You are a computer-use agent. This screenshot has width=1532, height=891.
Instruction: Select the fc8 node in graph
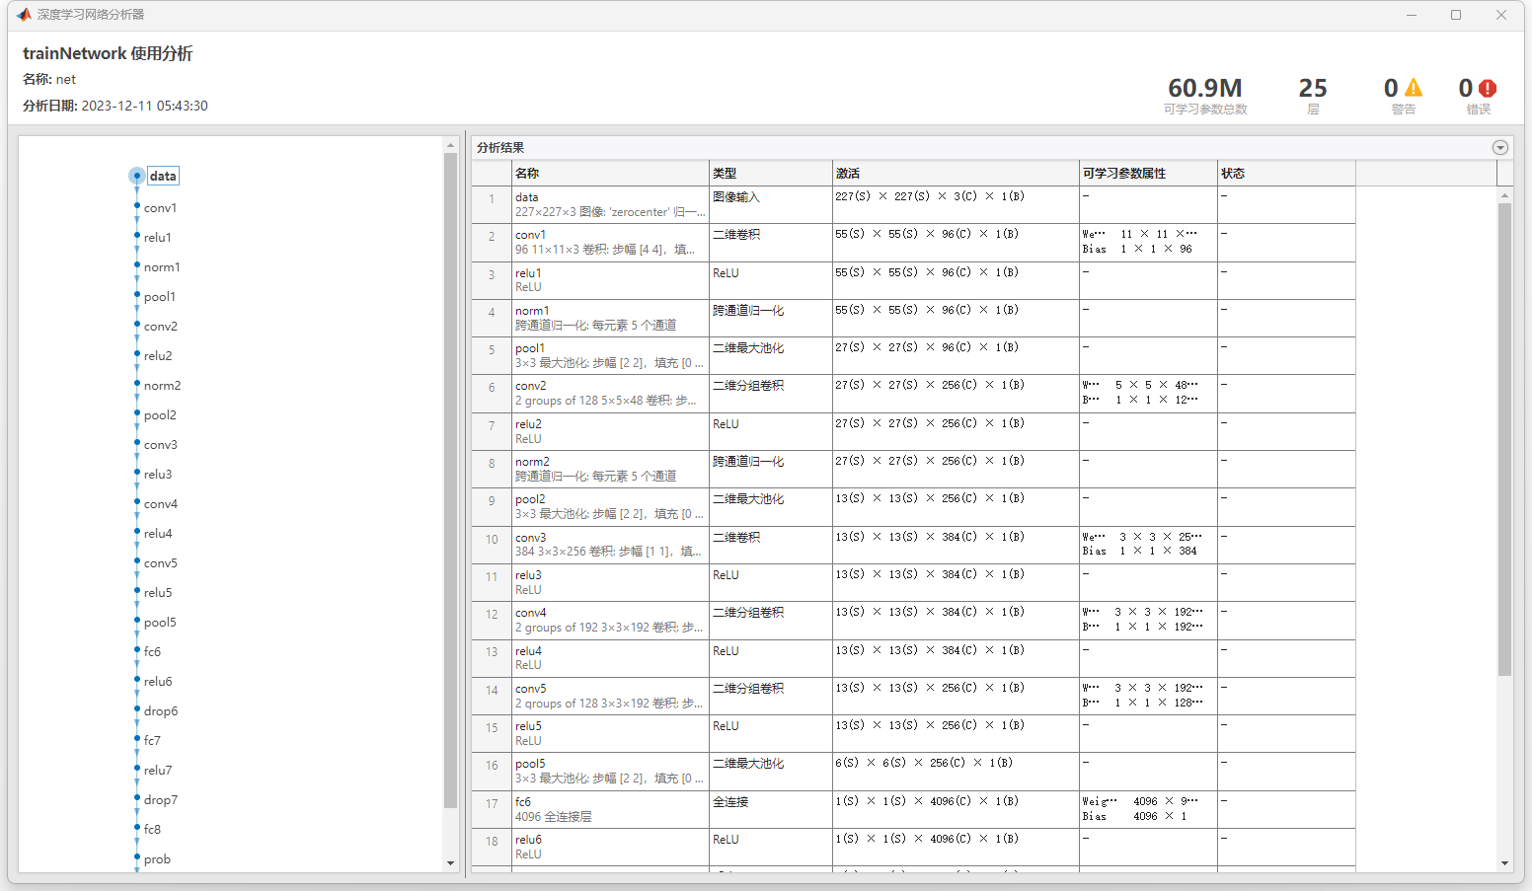pos(152,830)
